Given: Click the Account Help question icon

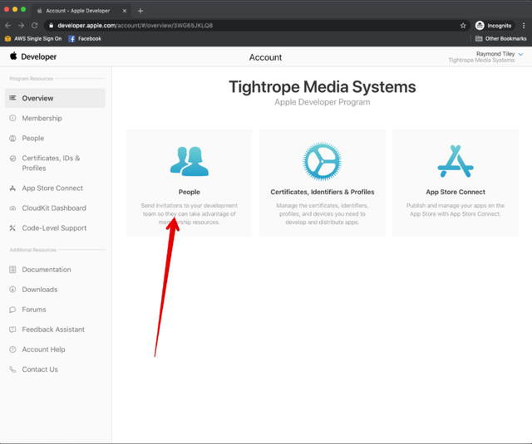Looking at the screenshot, I should coord(12,349).
